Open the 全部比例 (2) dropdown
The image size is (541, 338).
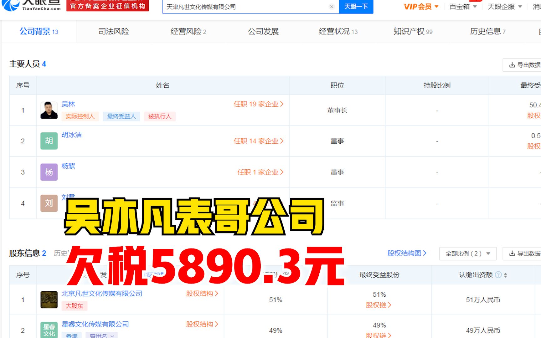click(x=468, y=253)
